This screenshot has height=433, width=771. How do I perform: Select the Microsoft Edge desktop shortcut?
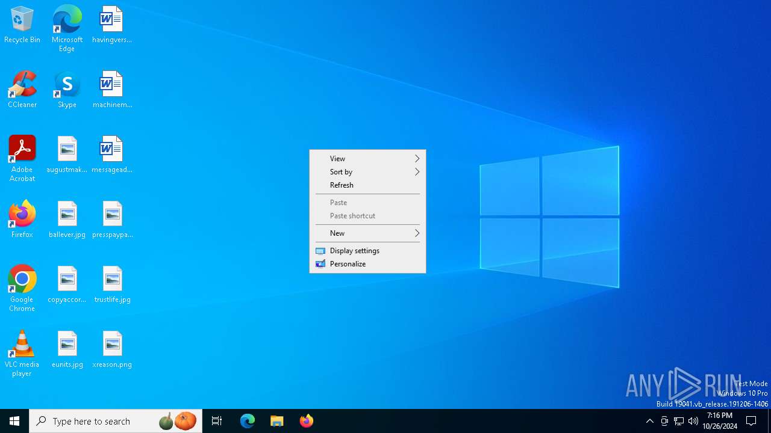tap(67, 29)
